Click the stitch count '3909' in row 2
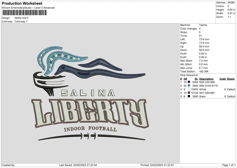Image resolution: width=237 pixels, height=168 pixels. coord(195,86)
